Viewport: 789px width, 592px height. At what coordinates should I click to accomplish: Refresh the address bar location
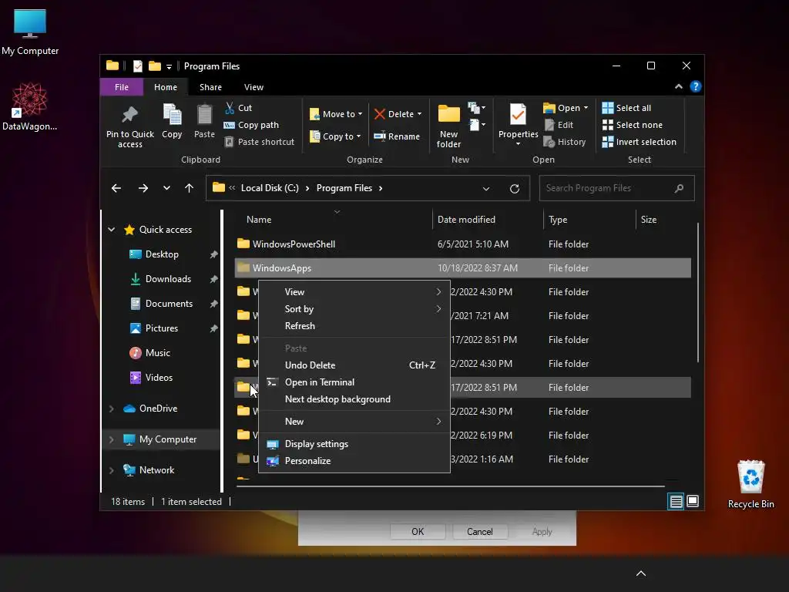(x=514, y=189)
